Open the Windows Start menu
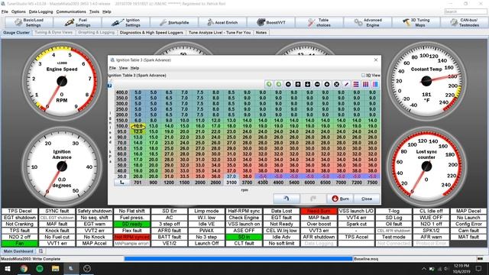 click(8, 268)
